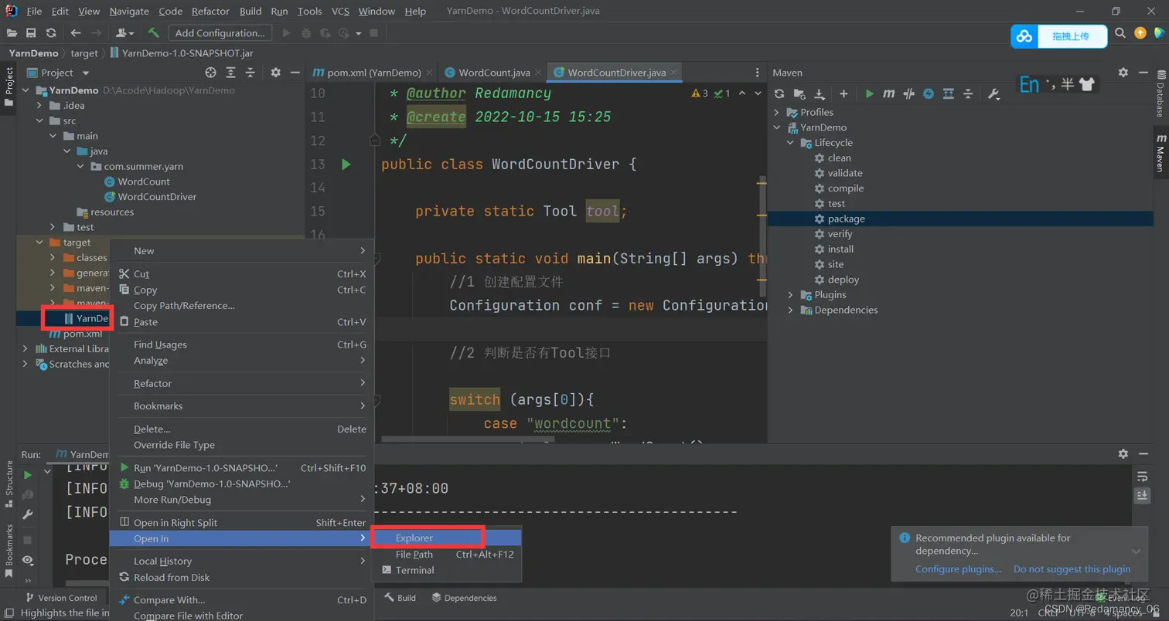Choose Delete... in context menu

tap(241, 429)
